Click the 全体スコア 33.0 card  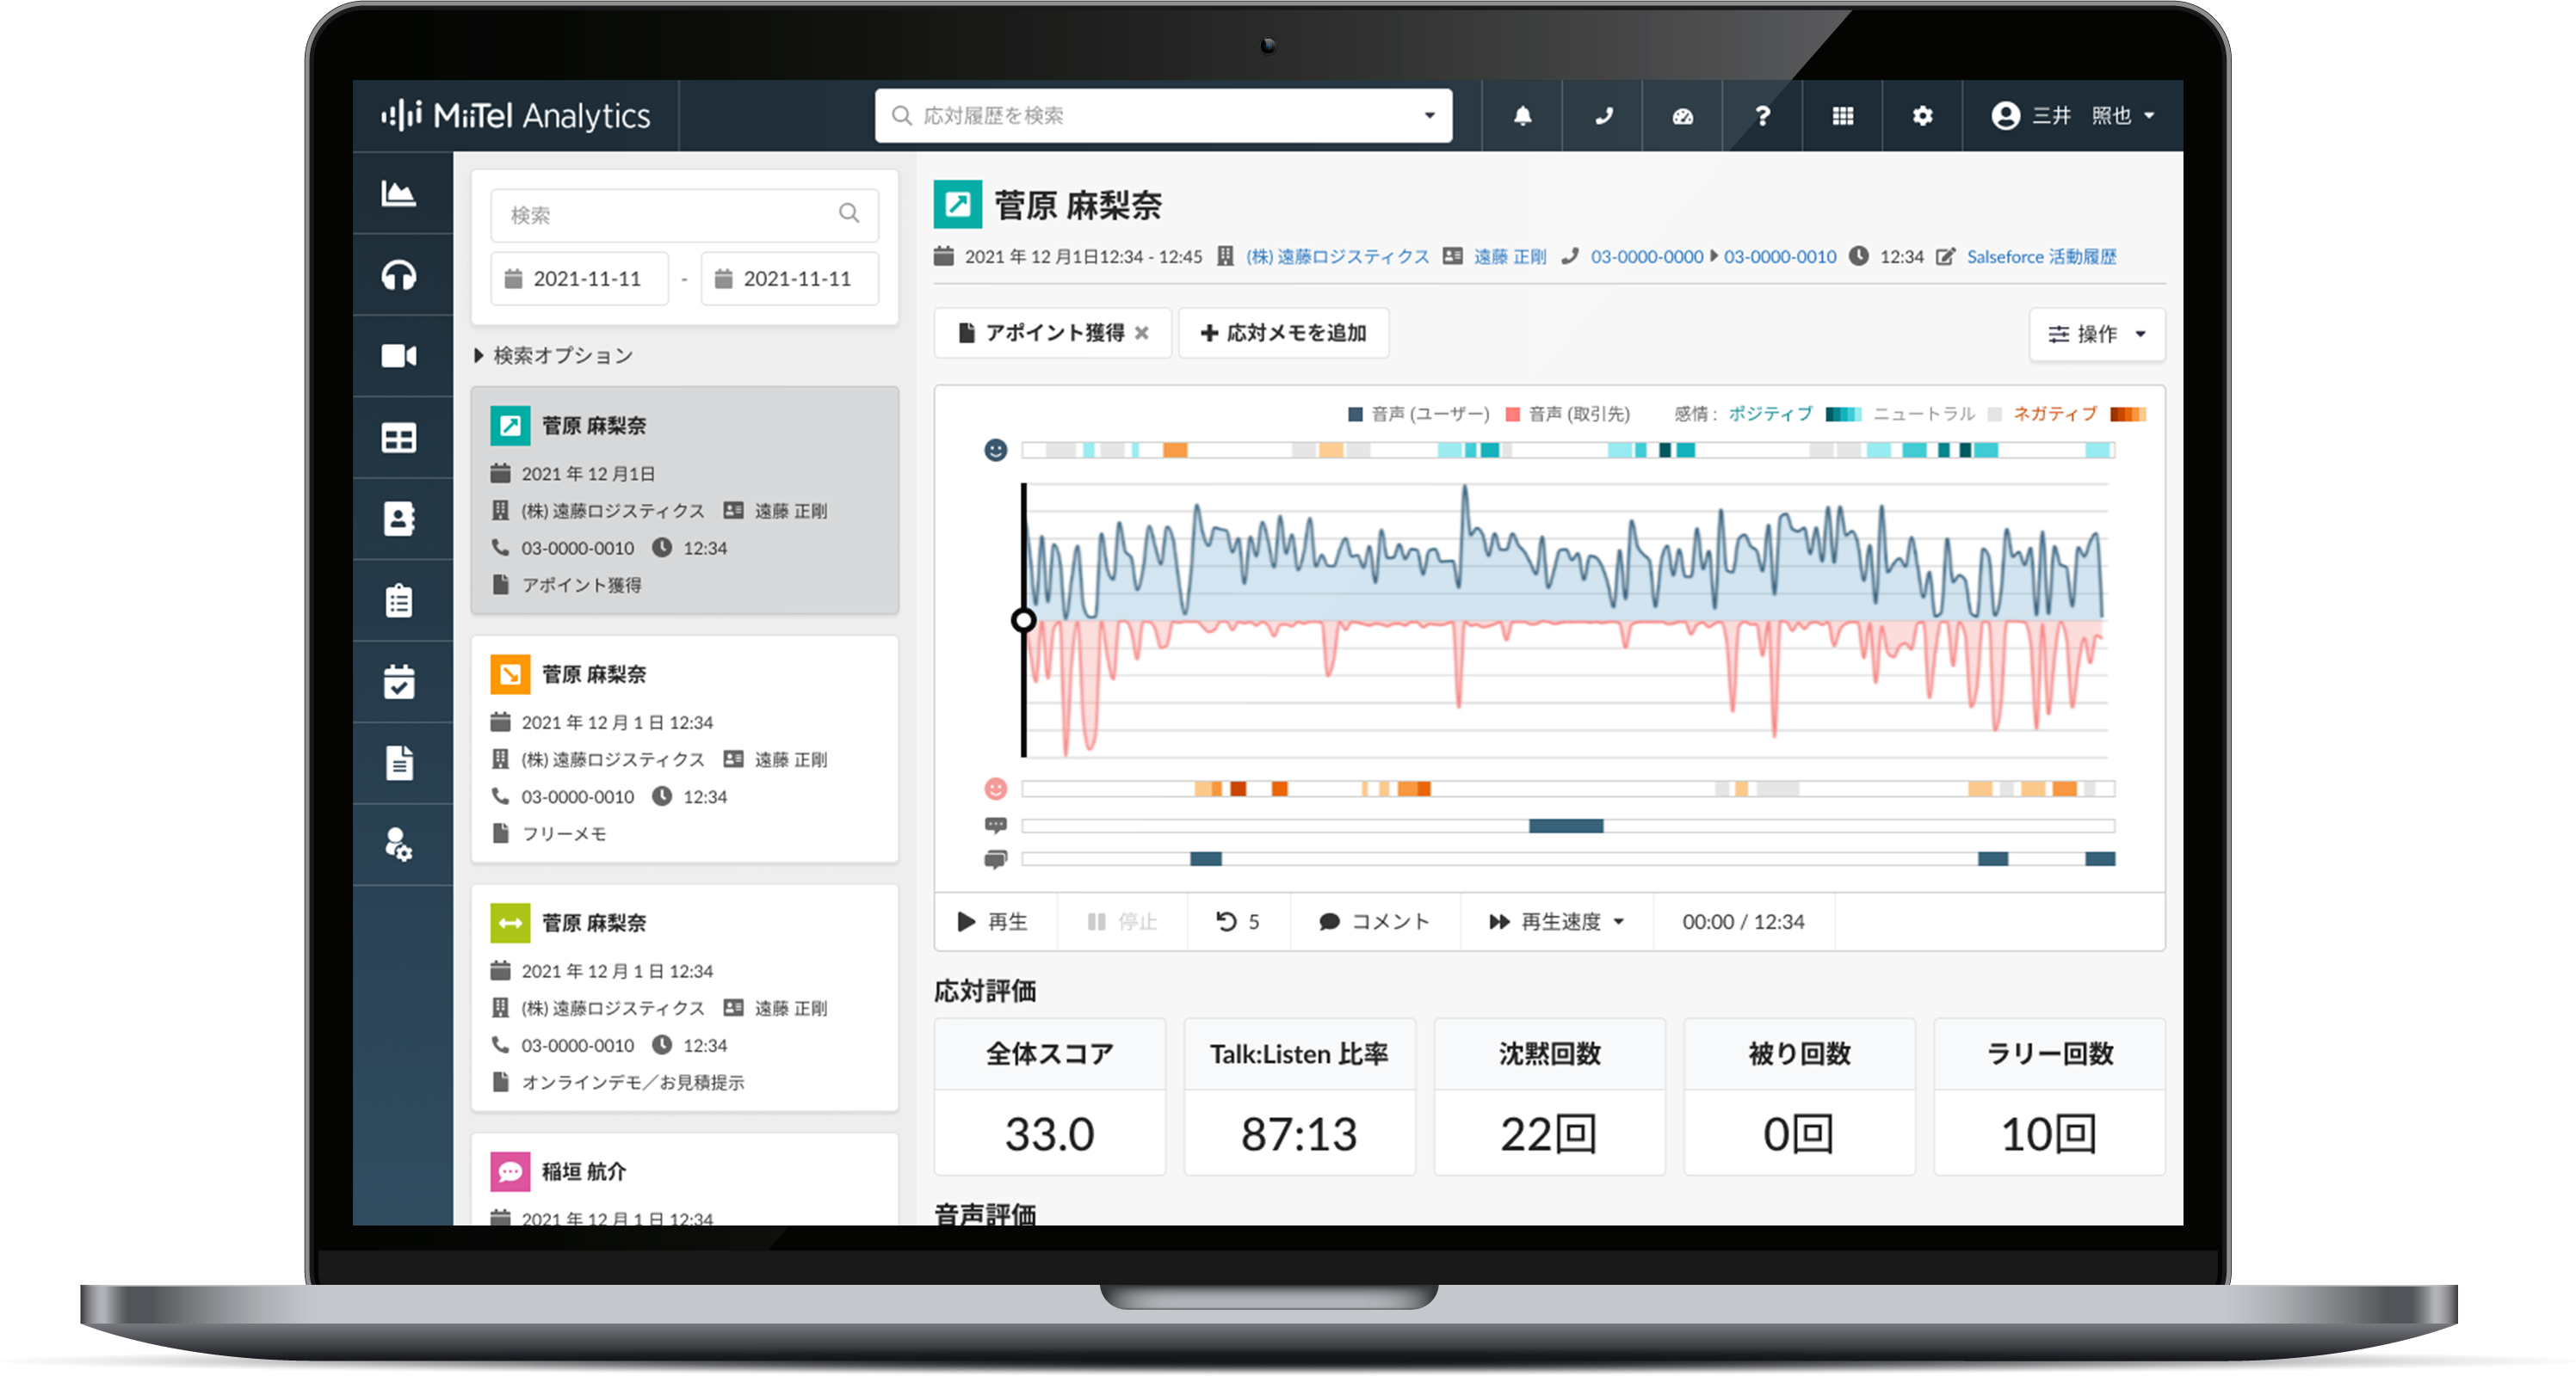pyautogui.click(x=1049, y=1096)
